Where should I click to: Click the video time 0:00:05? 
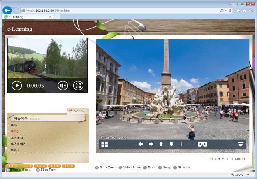(x=35, y=86)
